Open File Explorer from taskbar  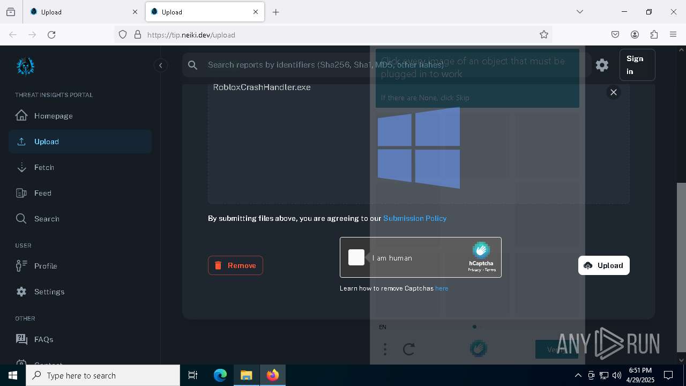coord(246,375)
